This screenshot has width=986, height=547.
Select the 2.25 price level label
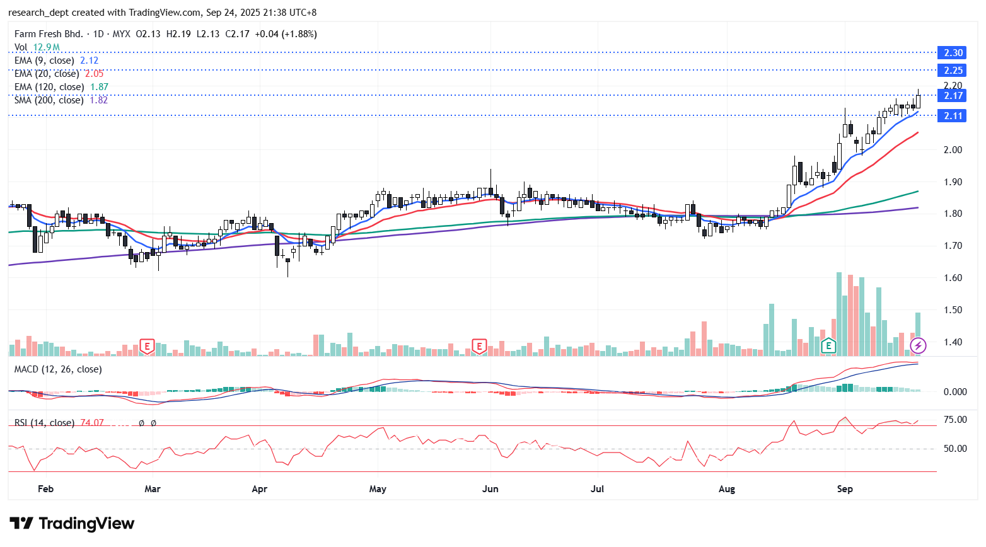click(x=953, y=71)
